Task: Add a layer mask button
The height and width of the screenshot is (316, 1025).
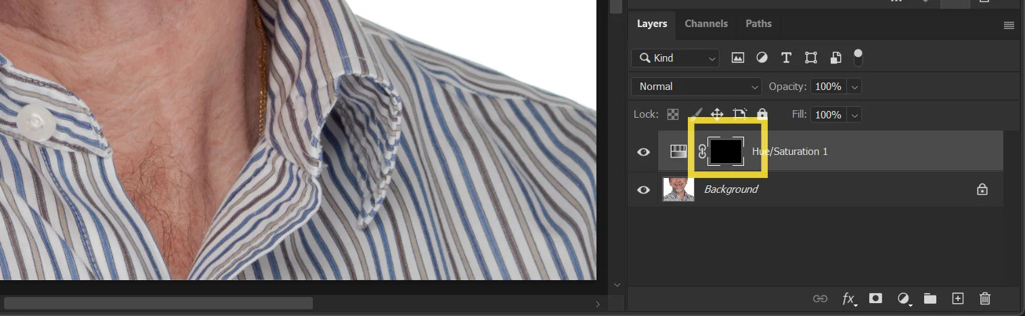Action: coord(875,298)
